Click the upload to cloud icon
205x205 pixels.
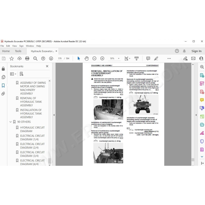click(x=20, y=59)
